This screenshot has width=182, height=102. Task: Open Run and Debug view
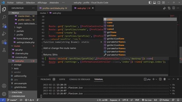[x=4, y=34]
